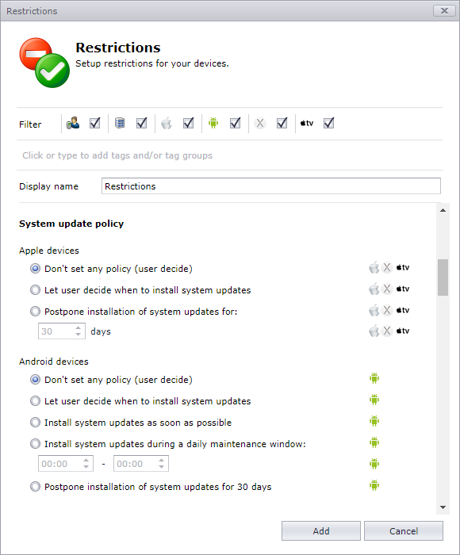
Task: Click the green Android filter icon
Action: [213, 123]
